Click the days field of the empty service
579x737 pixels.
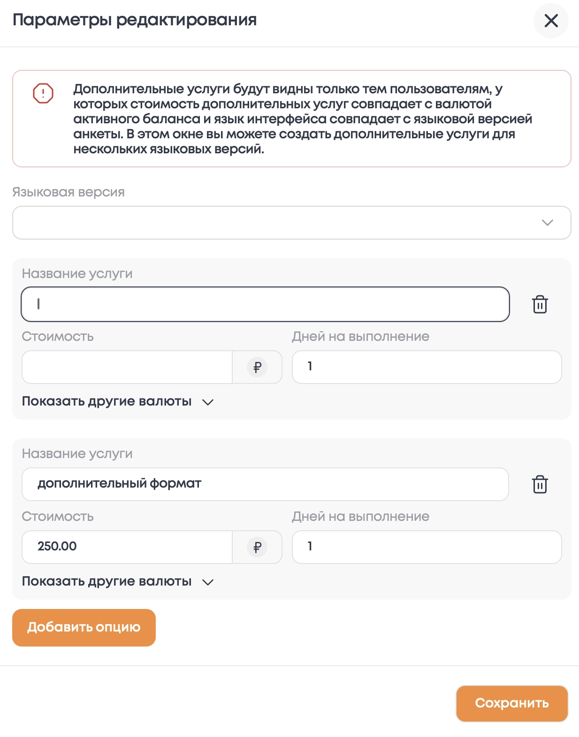pos(427,367)
